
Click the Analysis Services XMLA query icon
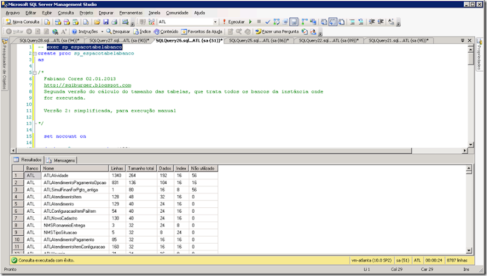click(75, 22)
